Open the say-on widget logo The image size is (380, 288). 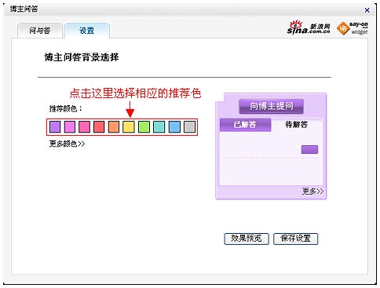pos(353,28)
